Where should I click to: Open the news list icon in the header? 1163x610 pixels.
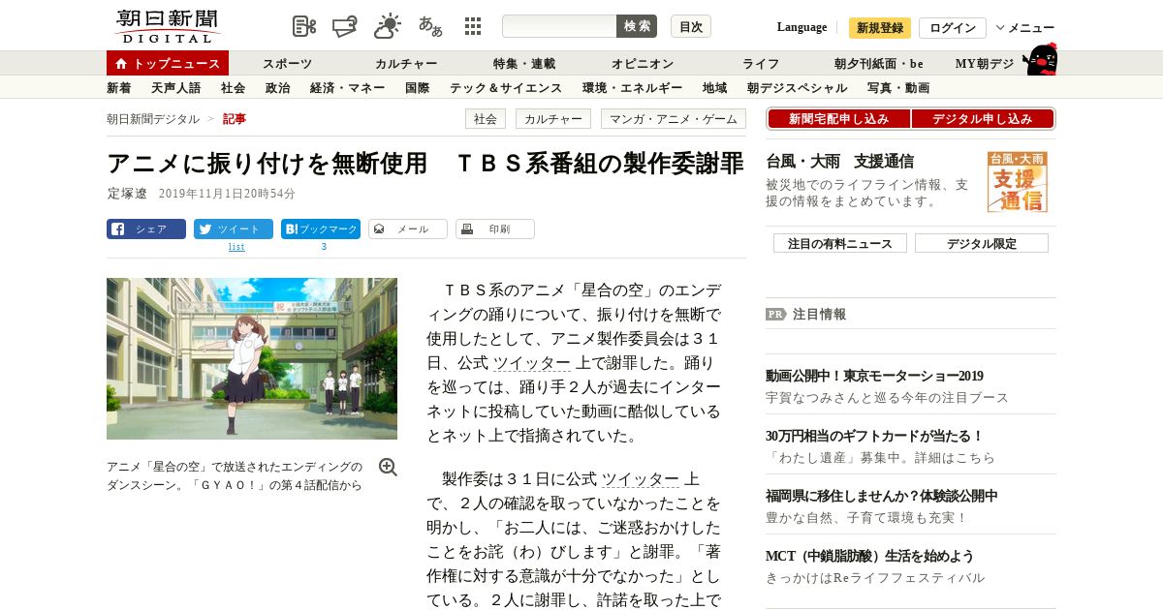click(304, 26)
